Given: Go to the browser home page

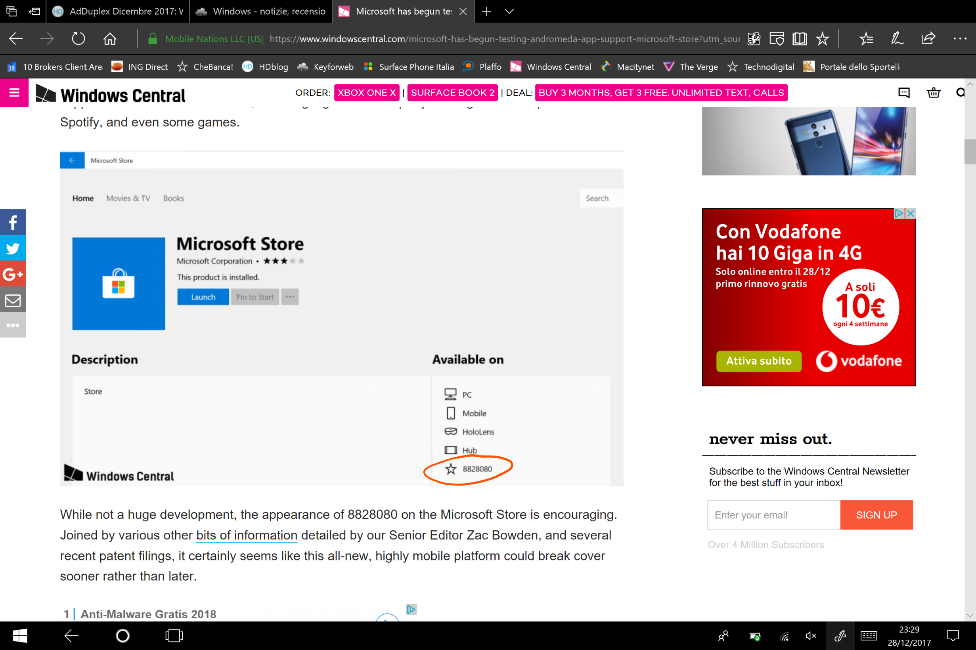Looking at the screenshot, I should (110, 38).
